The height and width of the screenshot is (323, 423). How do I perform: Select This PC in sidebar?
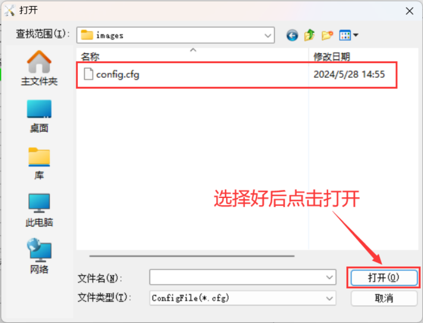tap(39, 210)
